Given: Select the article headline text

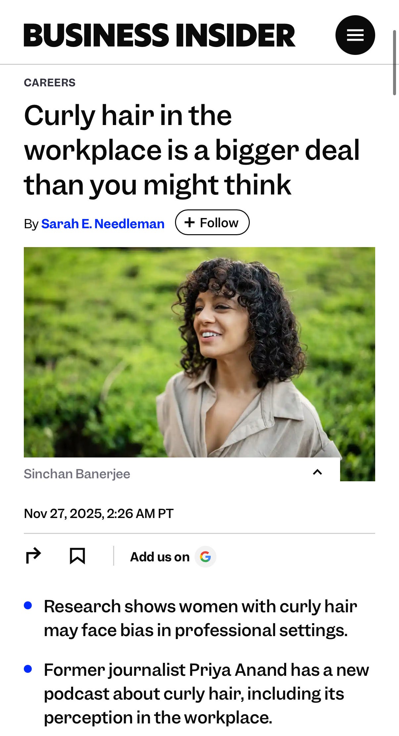Looking at the screenshot, I should 192,150.
